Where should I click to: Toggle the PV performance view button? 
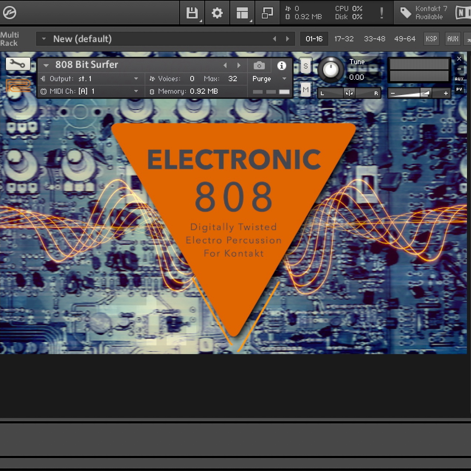point(459,89)
